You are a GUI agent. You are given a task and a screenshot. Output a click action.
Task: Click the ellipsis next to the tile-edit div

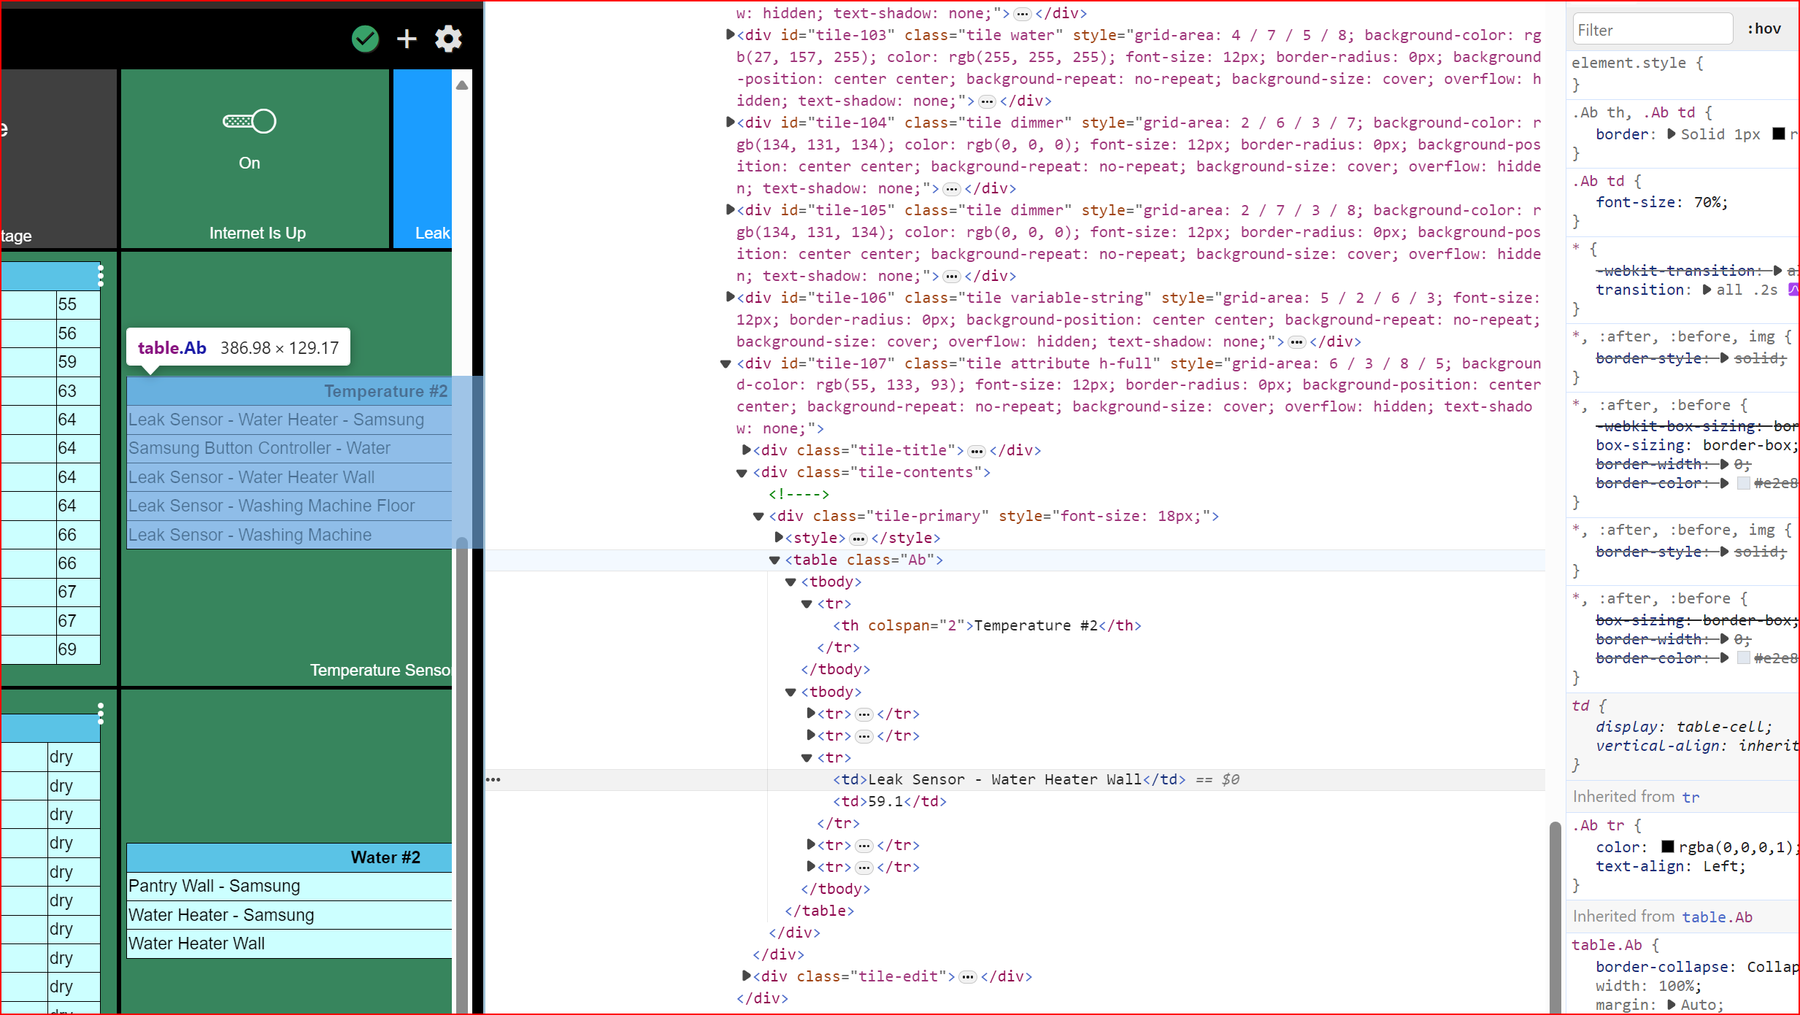click(x=968, y=976)
